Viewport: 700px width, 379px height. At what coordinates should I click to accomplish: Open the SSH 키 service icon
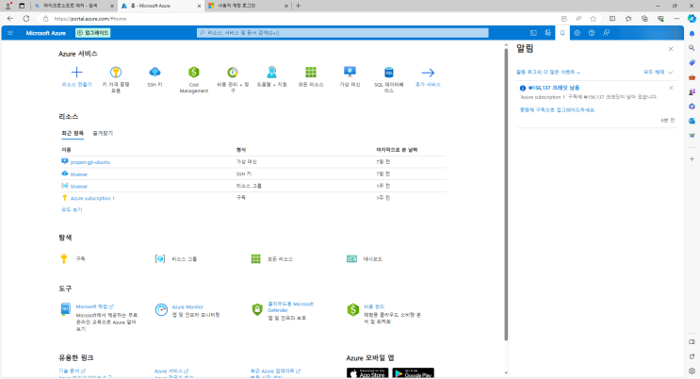tap(155, 72)
